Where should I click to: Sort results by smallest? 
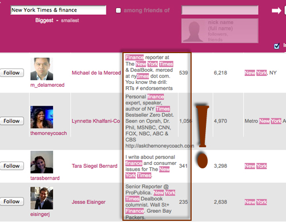pos(70,21)
